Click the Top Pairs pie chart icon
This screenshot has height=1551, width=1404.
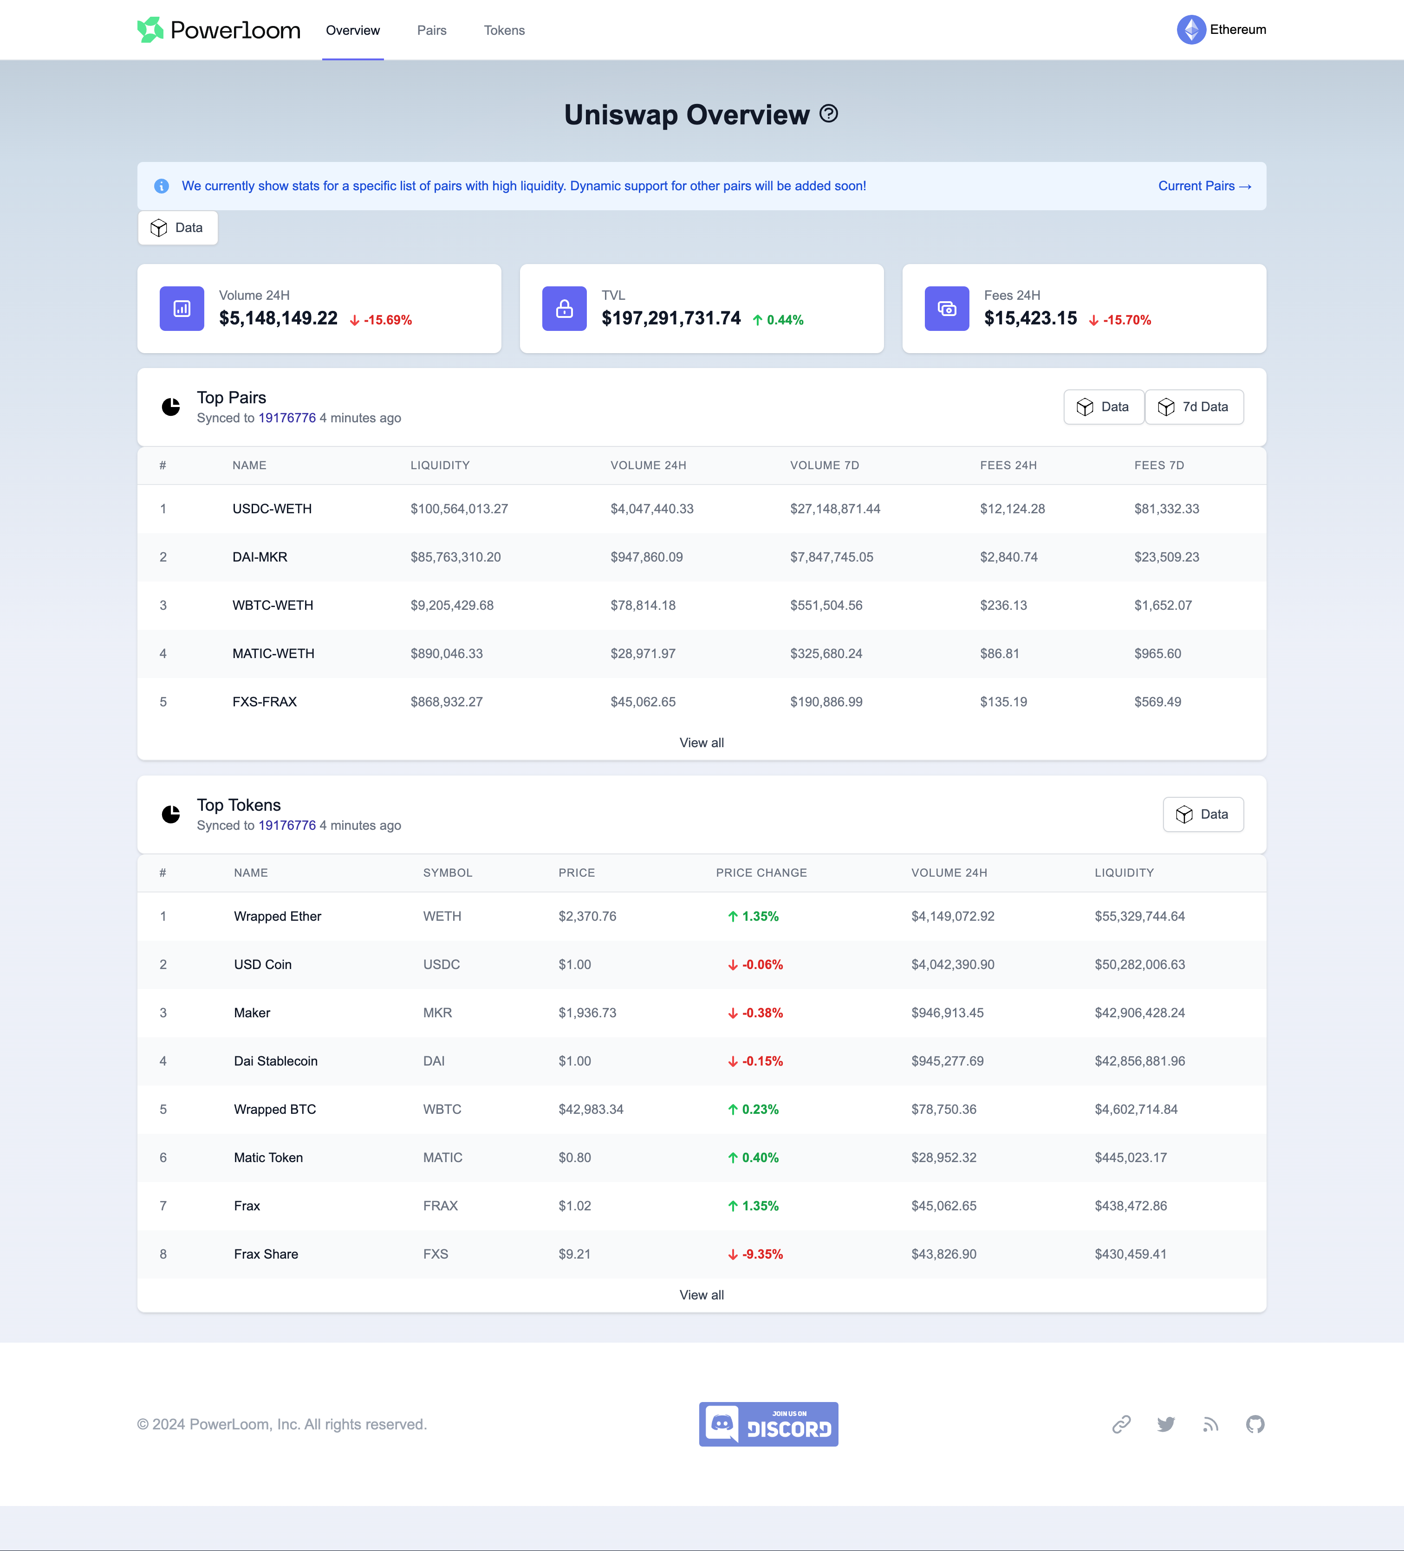click(x=171, y=406)
